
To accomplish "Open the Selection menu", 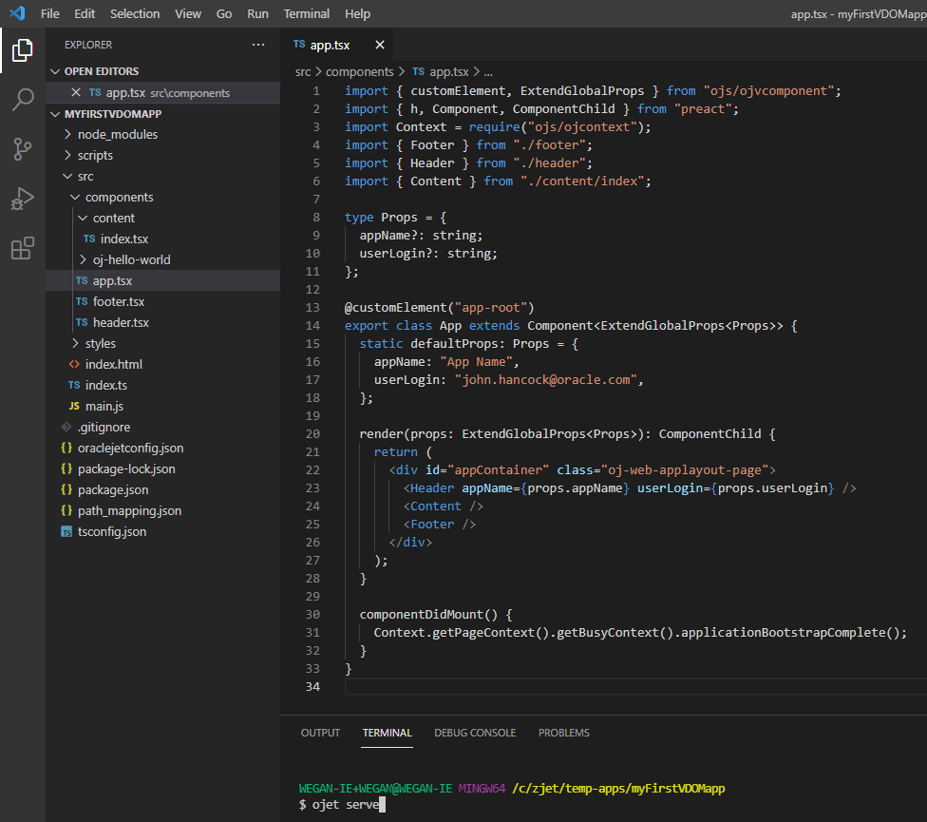I will pyautogui.click(x=135, y=13).
